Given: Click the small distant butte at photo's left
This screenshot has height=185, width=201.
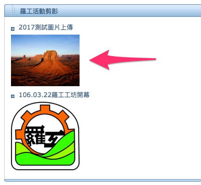Looking at the screenshot, I should [x=24, y=57].
